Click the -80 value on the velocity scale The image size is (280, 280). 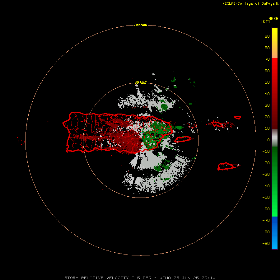(x=266, y=232)
